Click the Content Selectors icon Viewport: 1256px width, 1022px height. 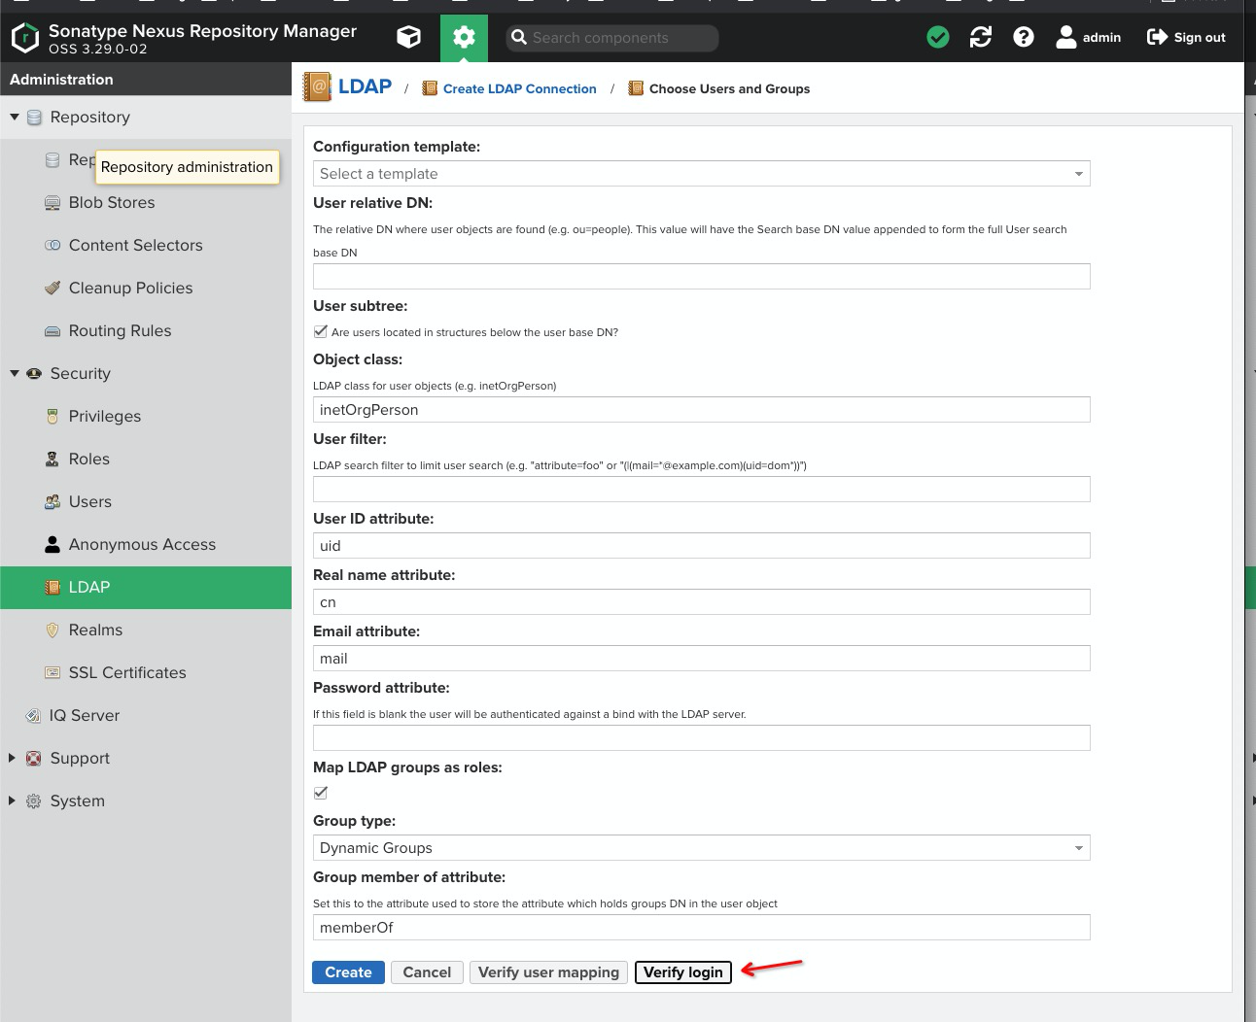52,245
